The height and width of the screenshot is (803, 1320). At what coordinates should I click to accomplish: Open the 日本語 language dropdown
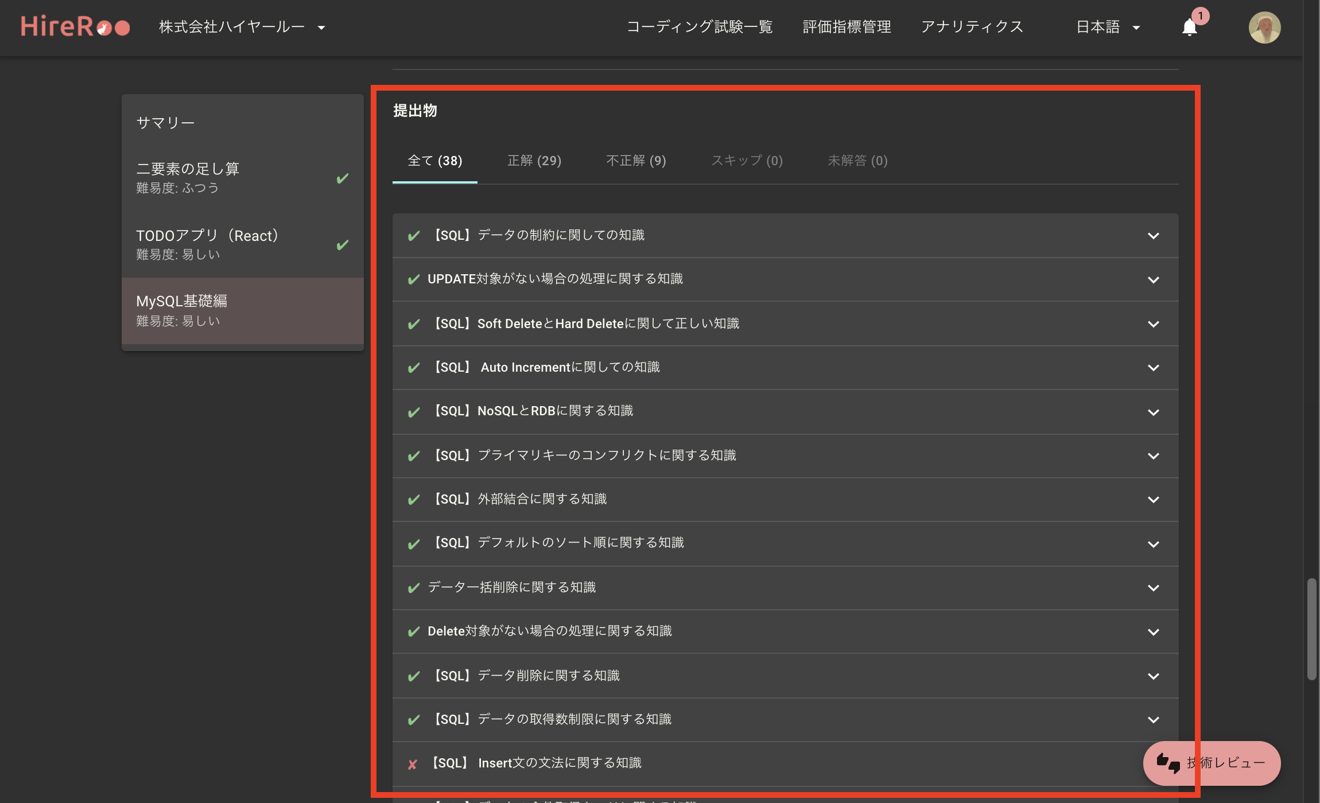[x=1108, y=27]
